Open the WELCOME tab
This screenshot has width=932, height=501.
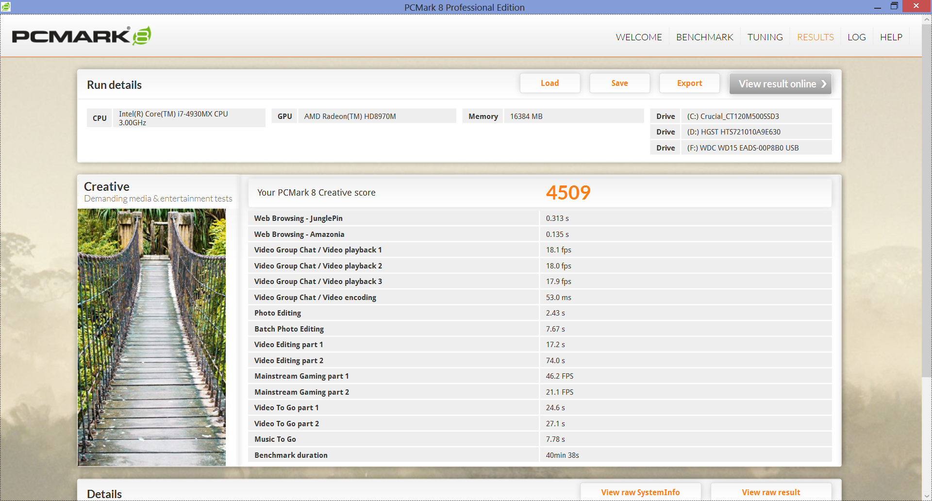(x=639, y=37)
